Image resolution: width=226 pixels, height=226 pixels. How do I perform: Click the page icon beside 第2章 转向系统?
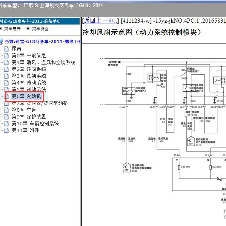click(x=6, y=69)
